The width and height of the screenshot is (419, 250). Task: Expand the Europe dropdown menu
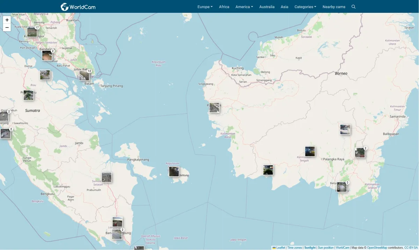click(205, 7)
